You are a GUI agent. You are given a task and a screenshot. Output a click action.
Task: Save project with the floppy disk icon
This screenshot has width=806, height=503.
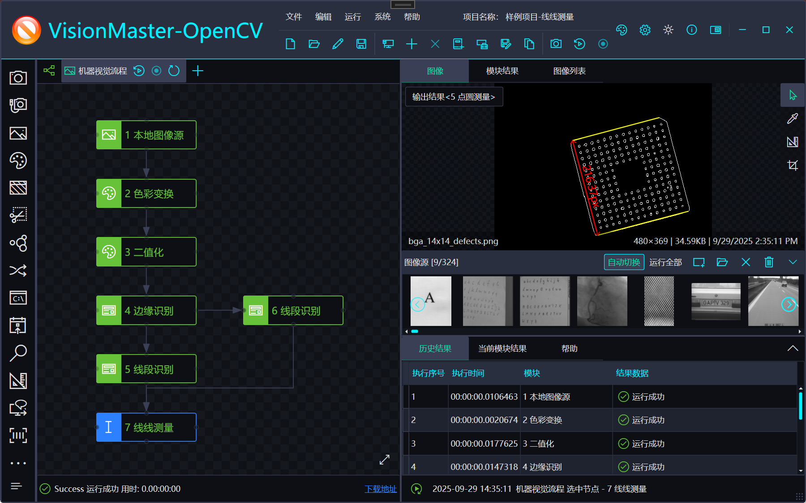tap(361, 44)
